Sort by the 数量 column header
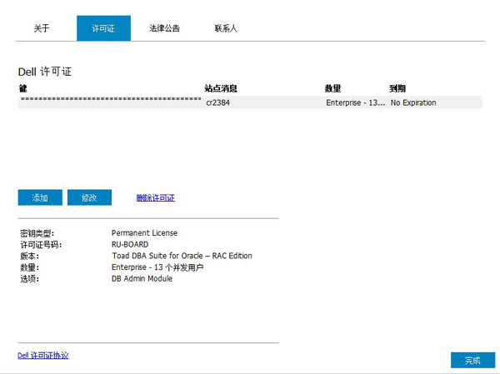 coord(333,87)
